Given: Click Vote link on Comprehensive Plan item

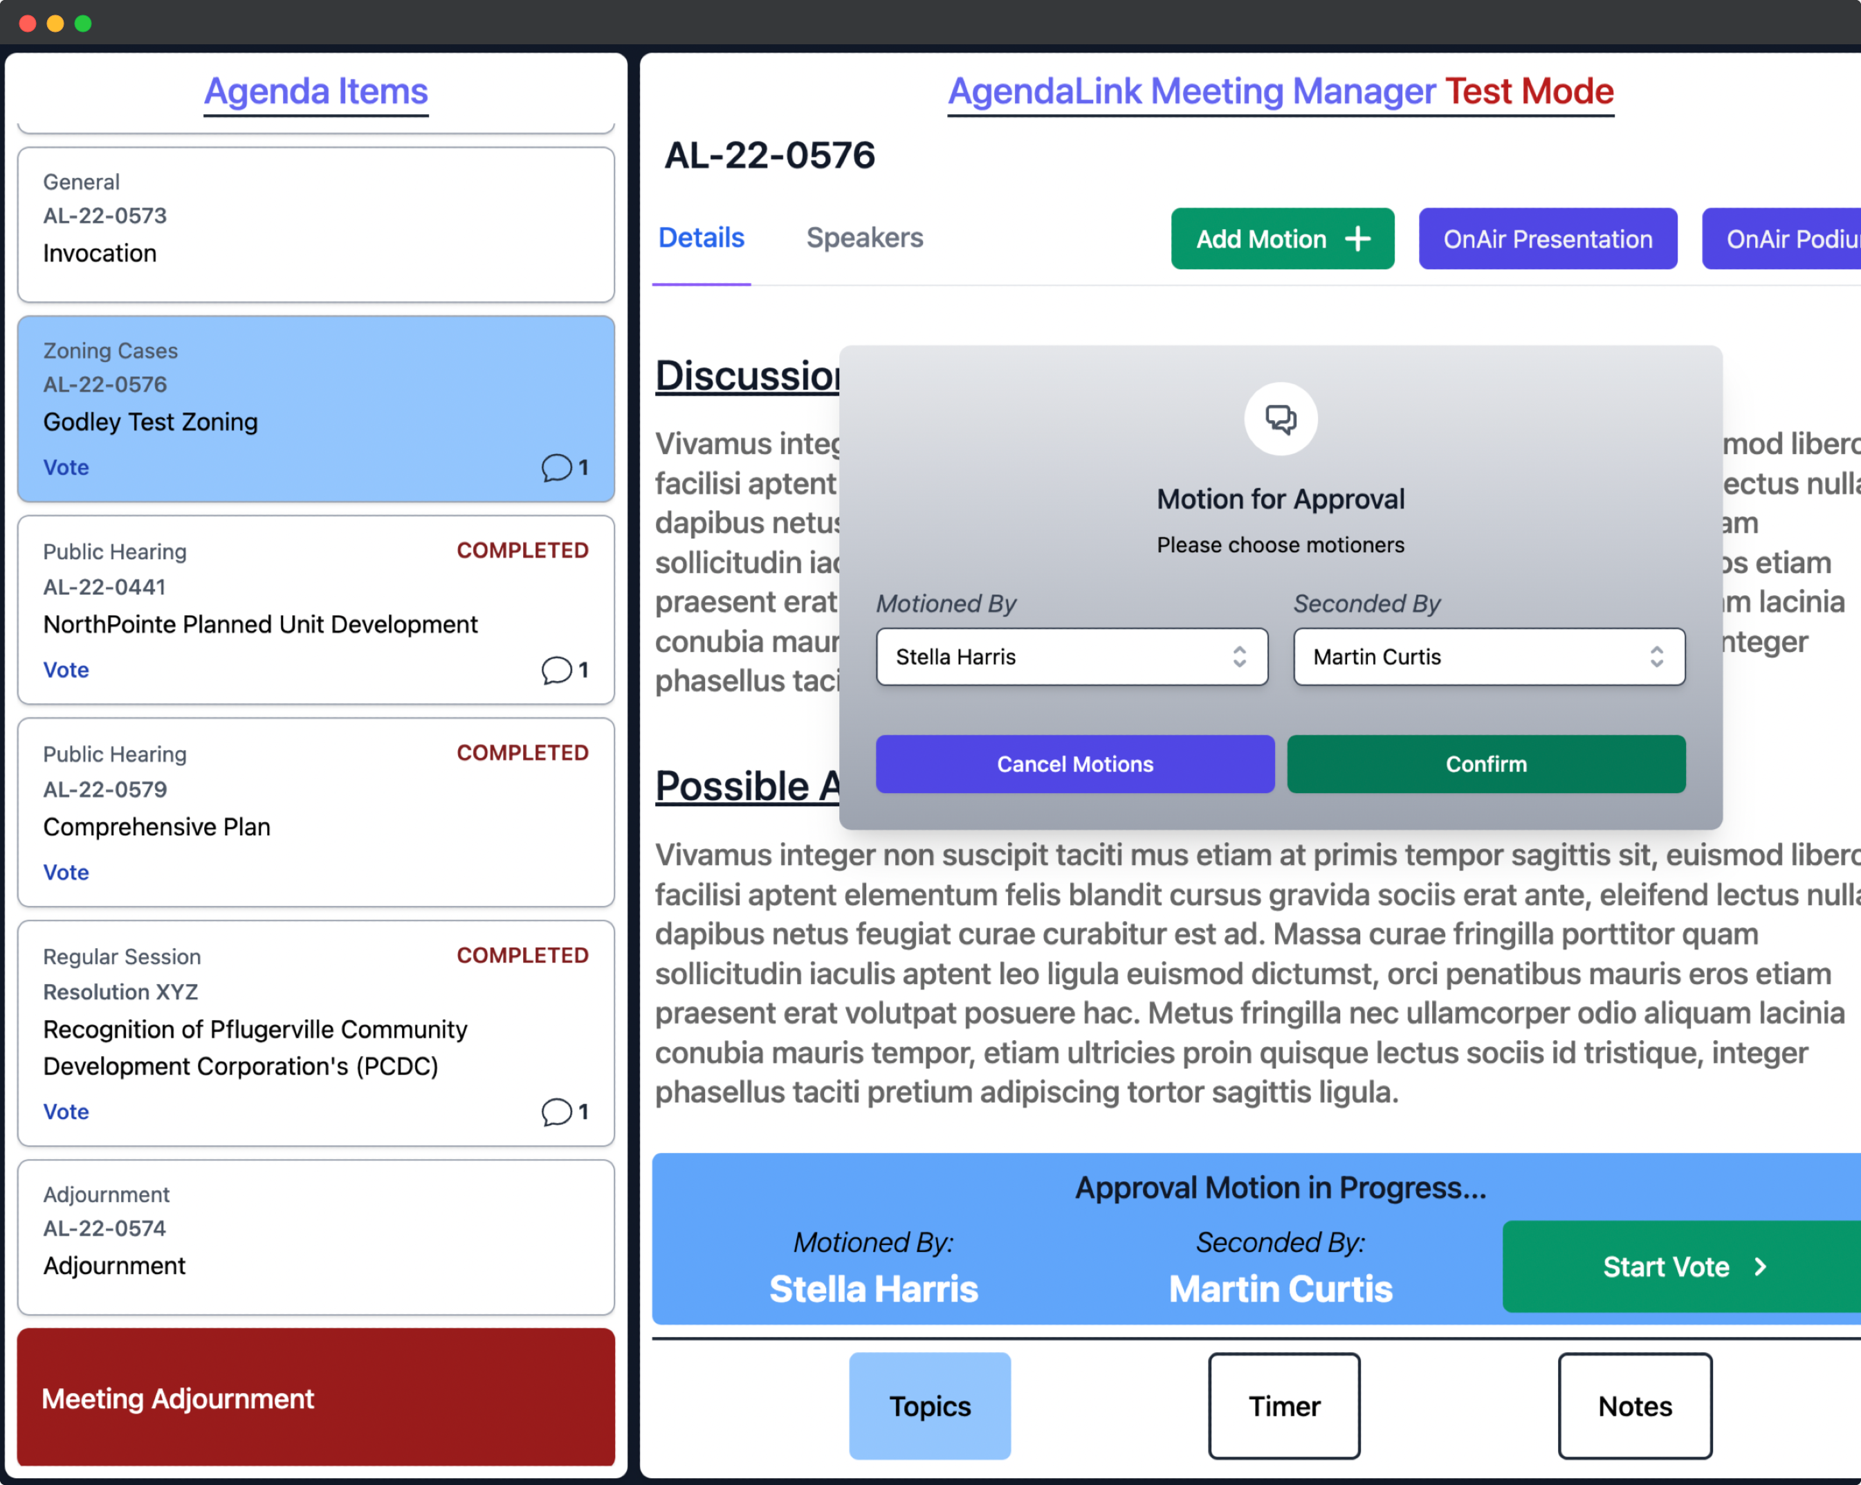Looking at the screenshot, I should pos(66,872).
